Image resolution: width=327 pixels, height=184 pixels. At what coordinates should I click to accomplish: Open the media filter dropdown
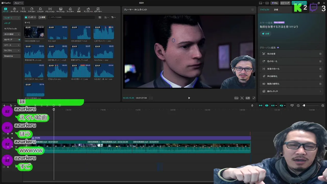(113, 17)
